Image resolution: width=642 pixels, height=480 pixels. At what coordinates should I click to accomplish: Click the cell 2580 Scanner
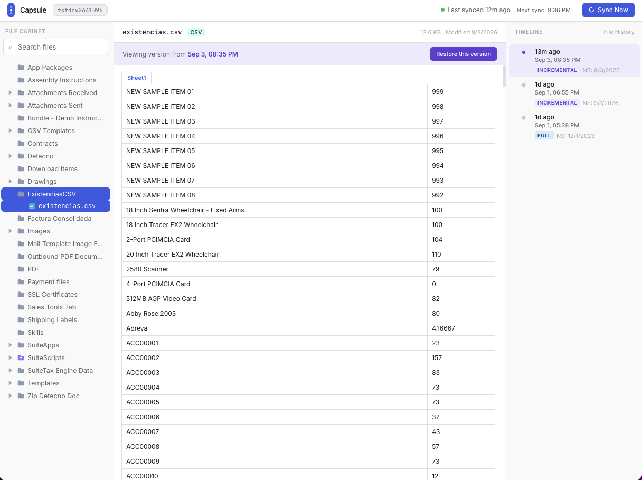pyautogui.click(x=275, y=269)
